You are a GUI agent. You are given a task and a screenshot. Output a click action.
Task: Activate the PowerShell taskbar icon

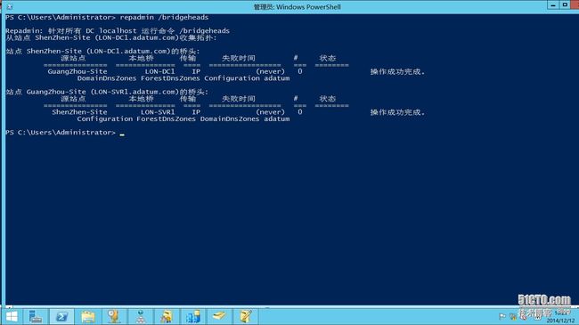point(61,316)
